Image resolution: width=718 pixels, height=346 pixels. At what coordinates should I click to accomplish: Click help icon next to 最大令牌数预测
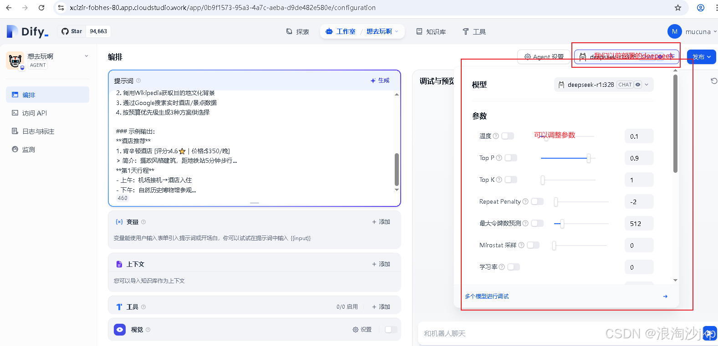tap(525, 223)
